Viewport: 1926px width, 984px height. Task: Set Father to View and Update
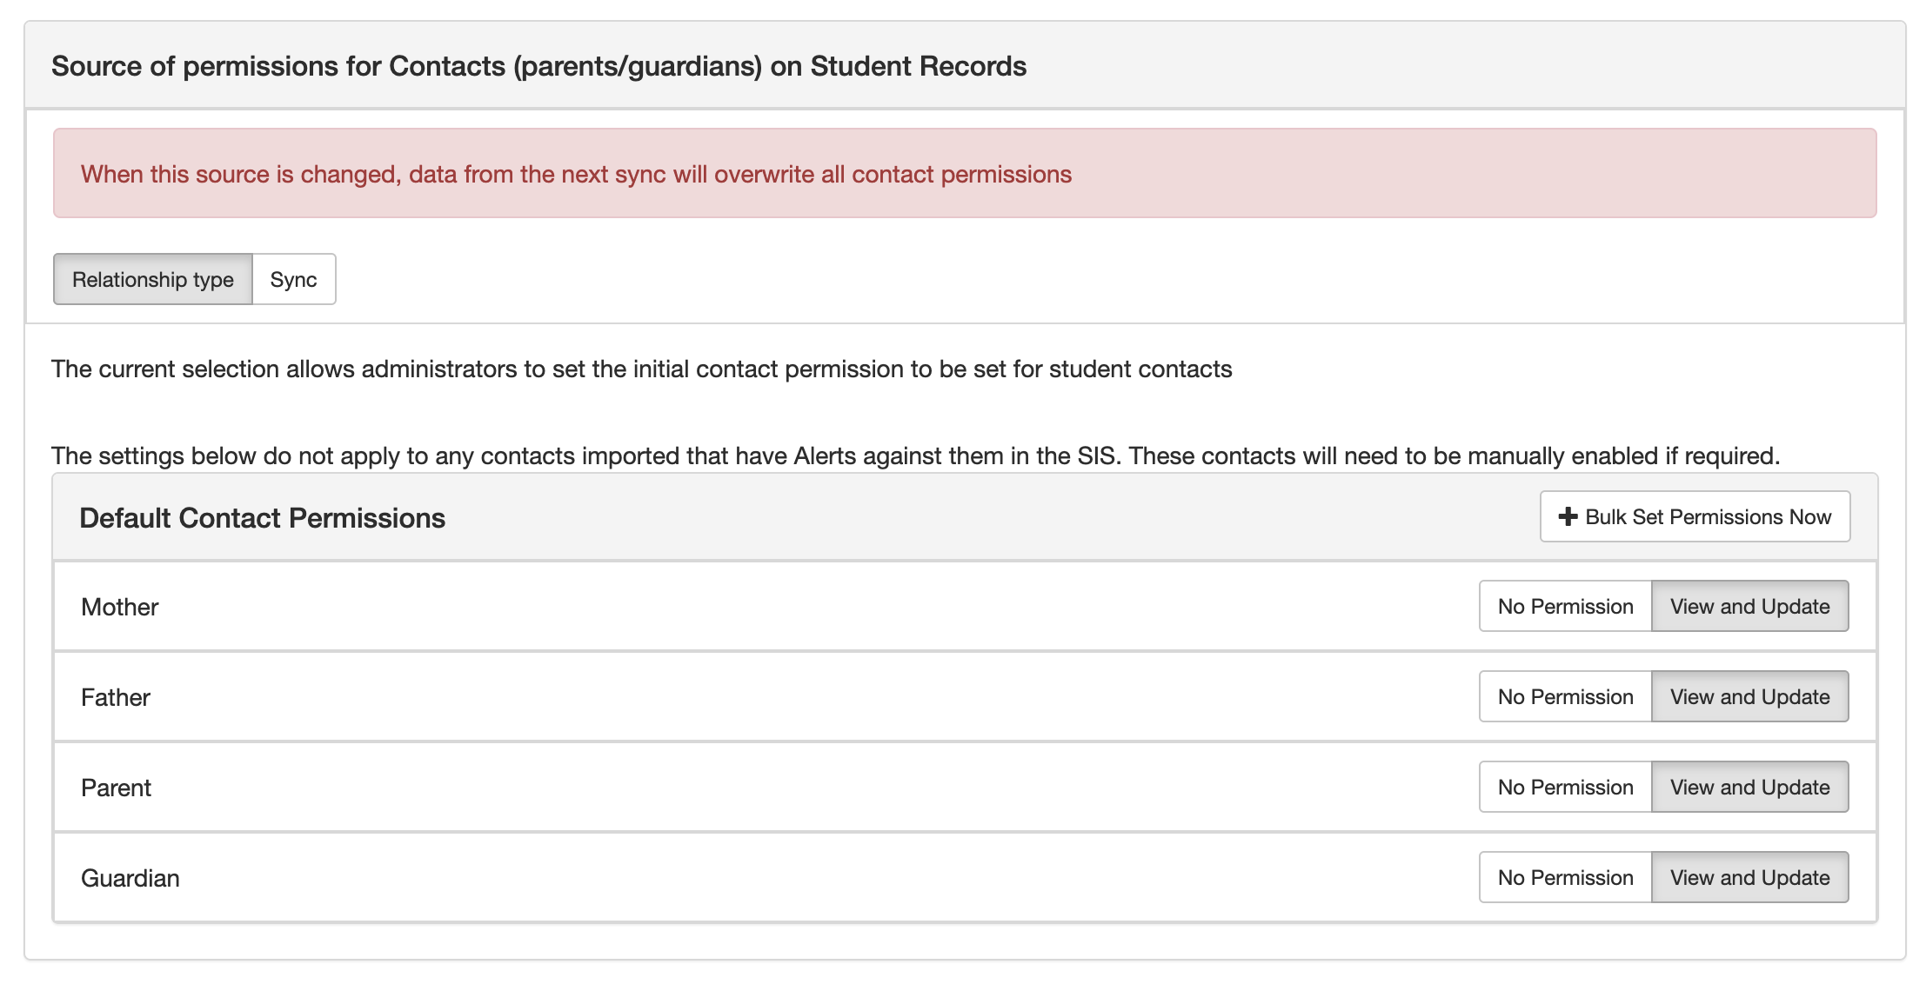[1749, 696]
